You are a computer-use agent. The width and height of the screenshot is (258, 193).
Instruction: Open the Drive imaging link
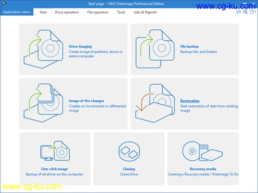(80, 46)
